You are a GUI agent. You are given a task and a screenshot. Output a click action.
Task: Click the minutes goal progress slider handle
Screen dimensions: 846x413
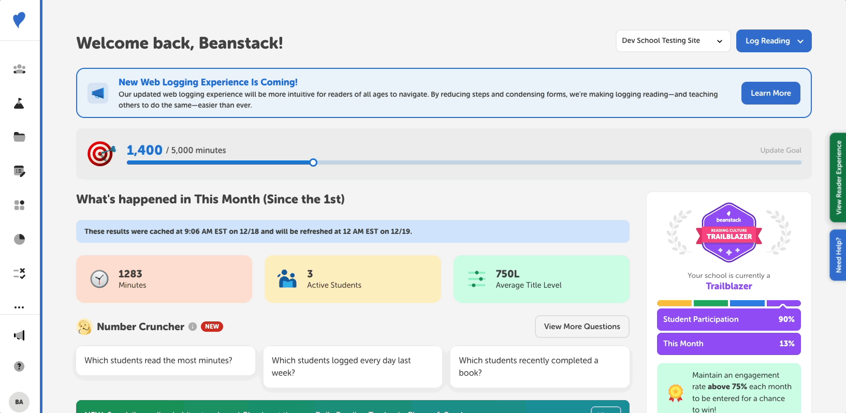313,163
